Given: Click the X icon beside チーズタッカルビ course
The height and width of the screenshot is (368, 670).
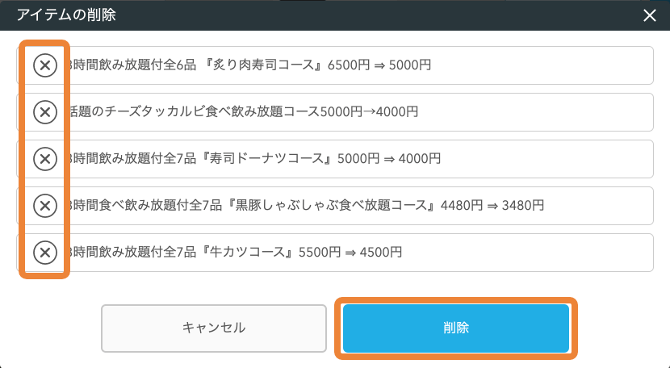Looking at the screenshot, I should (x=45, y=112).
